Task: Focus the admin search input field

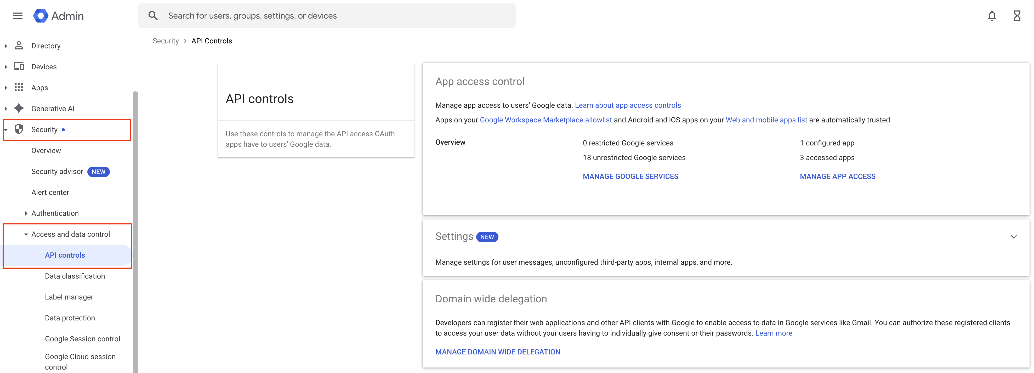Action: click(337, 16)
